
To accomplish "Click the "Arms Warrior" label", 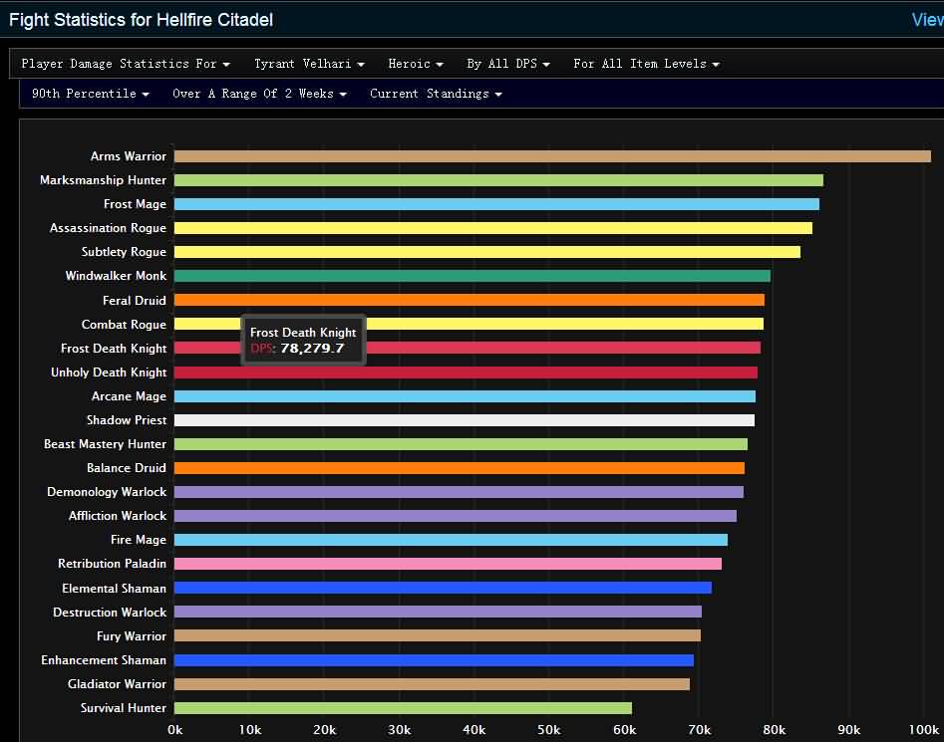I will [x=129, y=156].
